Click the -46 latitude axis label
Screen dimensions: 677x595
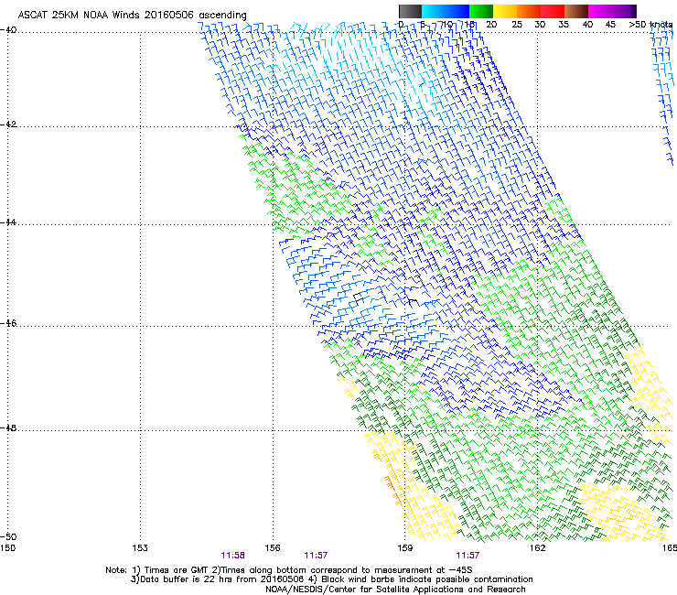(8, 323)
